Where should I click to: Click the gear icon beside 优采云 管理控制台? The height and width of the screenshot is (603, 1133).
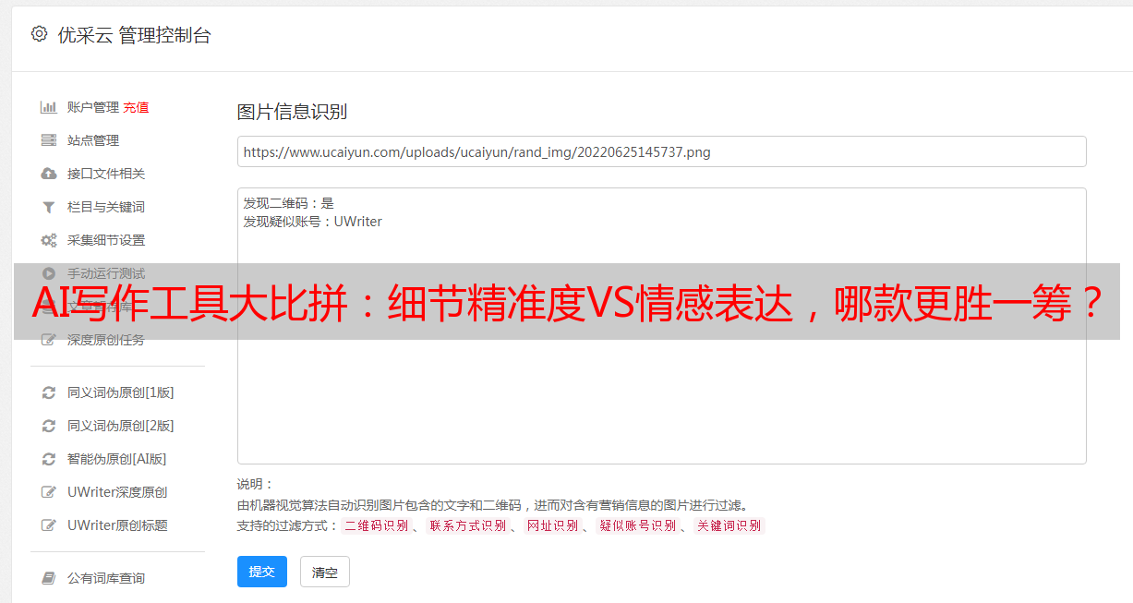[39, 34]
